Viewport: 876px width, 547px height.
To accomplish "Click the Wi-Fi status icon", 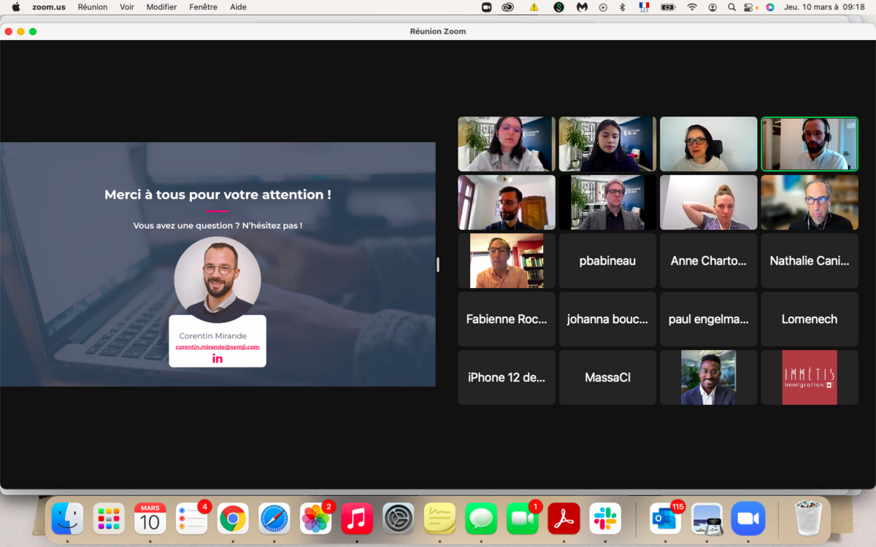I will pos(692,7).
